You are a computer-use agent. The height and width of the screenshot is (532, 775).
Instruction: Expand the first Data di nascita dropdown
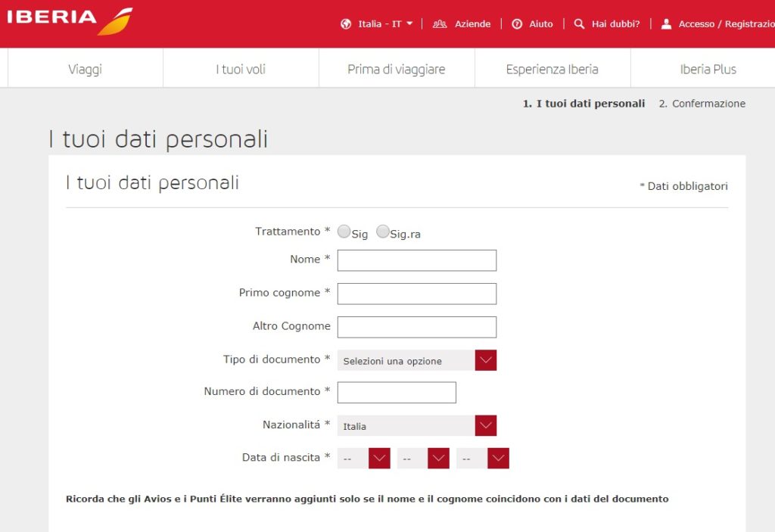pos(379,458)
